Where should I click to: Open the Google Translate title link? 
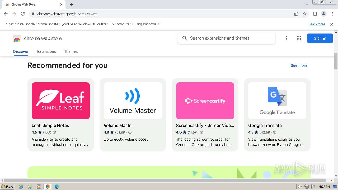coord(265,125)
